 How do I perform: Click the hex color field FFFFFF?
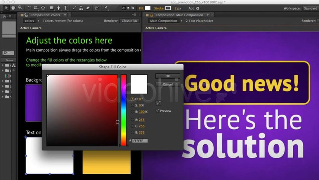(x=140, y=141)
